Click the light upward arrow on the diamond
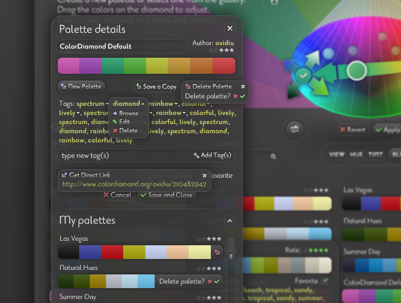Screen dimensions: 401x303 click(313, 59)
